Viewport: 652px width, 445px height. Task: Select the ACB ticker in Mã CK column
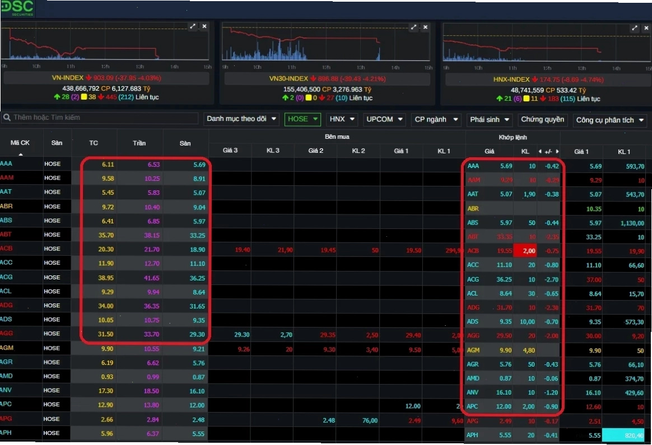point(6,249)
